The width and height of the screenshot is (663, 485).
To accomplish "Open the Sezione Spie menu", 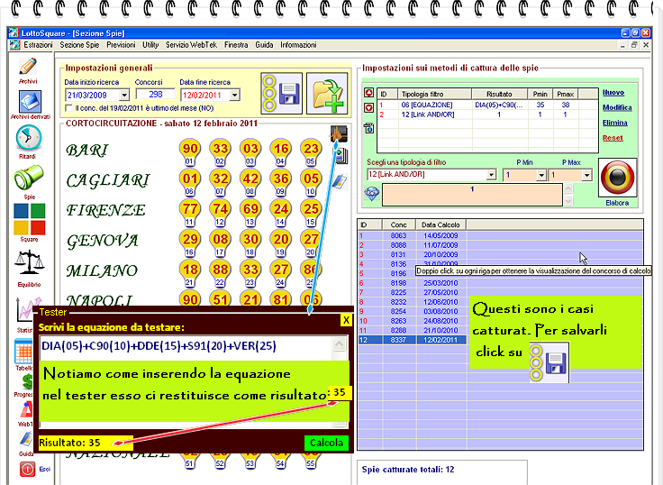I will coord(79,45).
